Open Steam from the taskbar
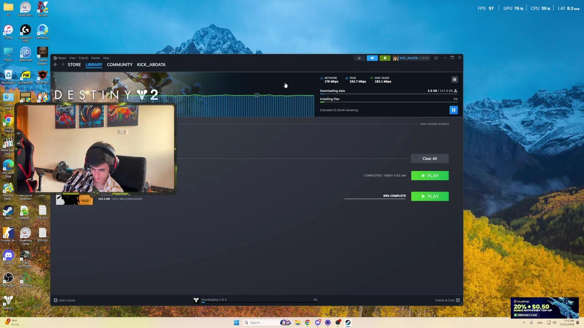Screen dimensions: 584x328 point(348,323)
